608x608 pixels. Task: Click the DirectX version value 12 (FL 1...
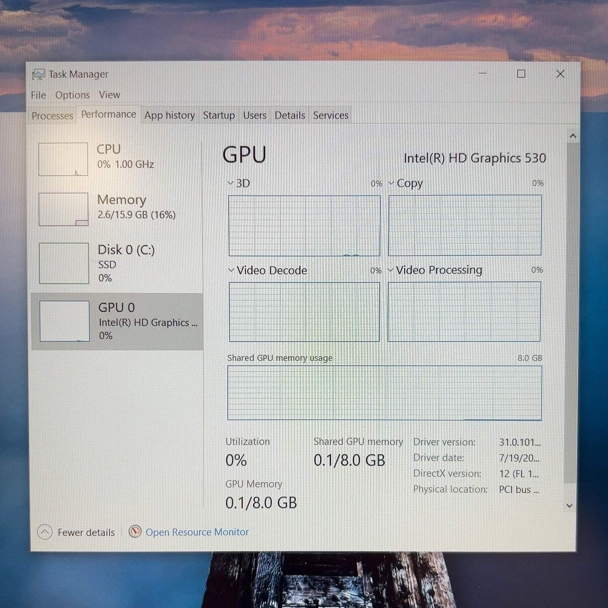[518, 474]
